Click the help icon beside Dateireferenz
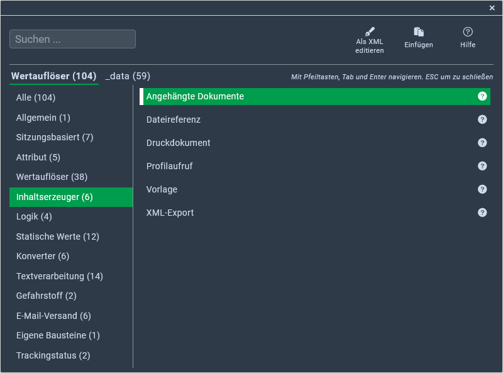503x373 pixels. 482,120
